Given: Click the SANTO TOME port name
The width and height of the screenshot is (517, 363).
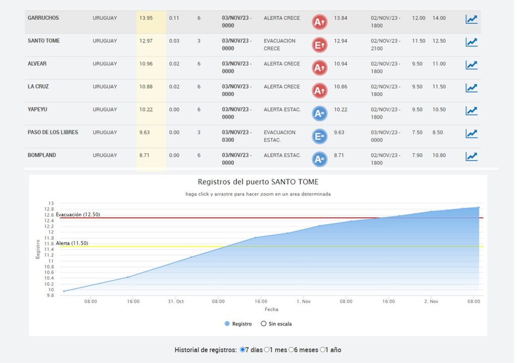Looking at the screenshot, I should [43, 41].
